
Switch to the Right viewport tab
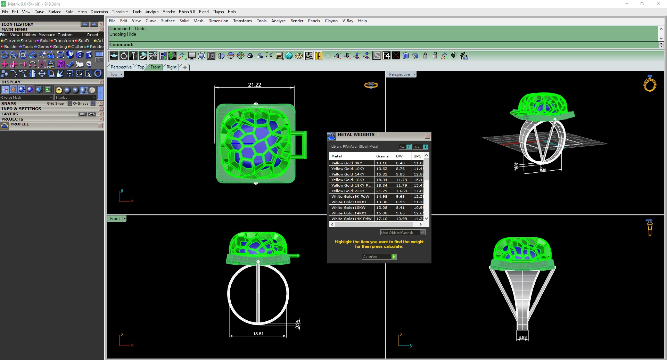coord(172,67)
